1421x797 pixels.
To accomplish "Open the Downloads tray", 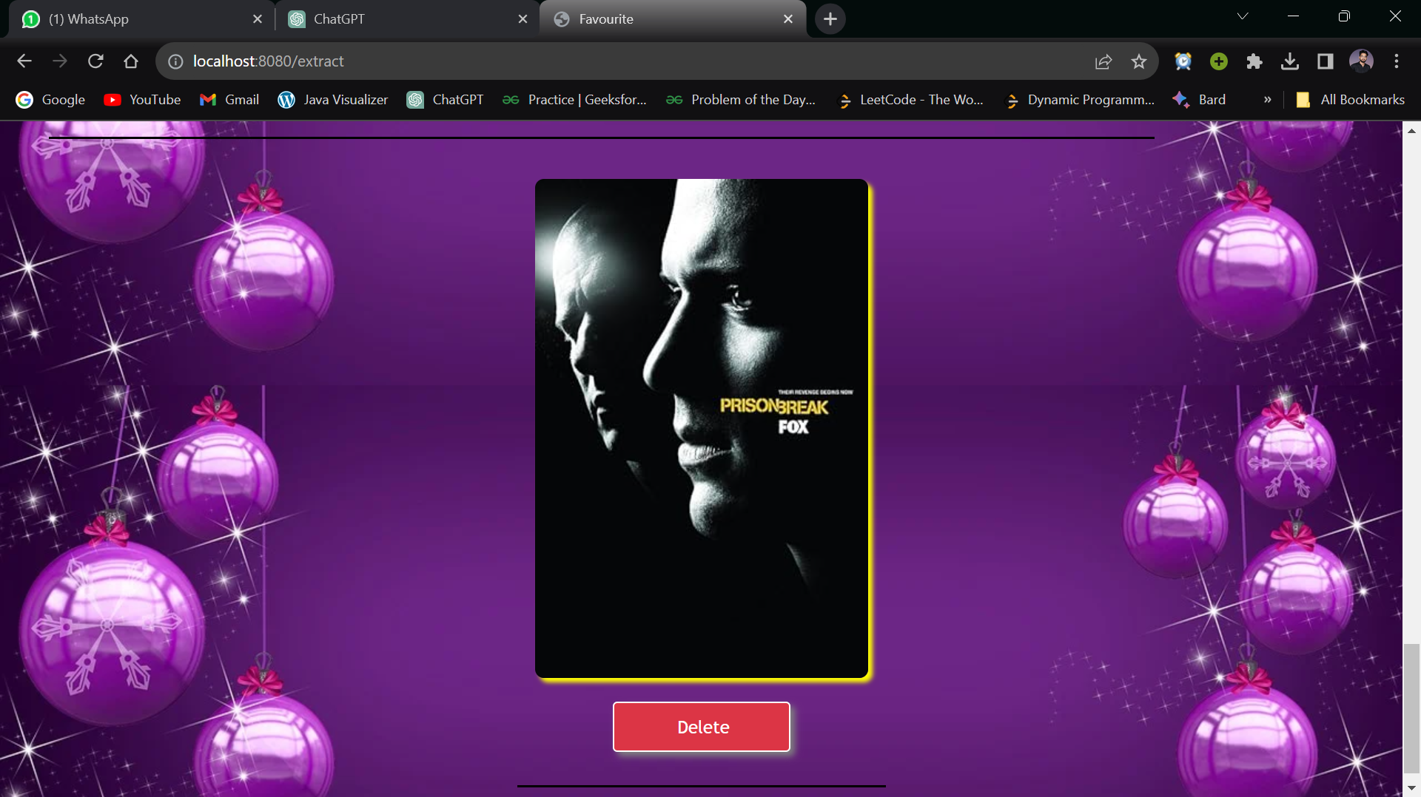I will (x=1290, y=61).
